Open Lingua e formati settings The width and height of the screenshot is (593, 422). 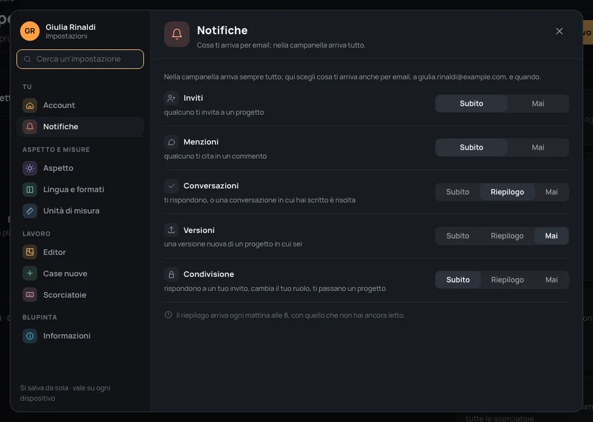click(80, 190)
